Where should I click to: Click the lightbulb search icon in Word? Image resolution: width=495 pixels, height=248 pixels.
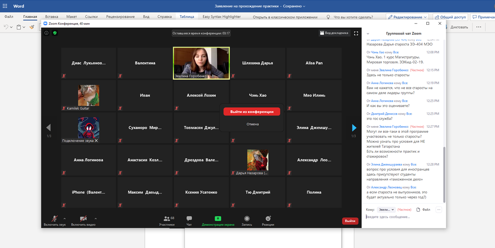click(x=328, y=17)
